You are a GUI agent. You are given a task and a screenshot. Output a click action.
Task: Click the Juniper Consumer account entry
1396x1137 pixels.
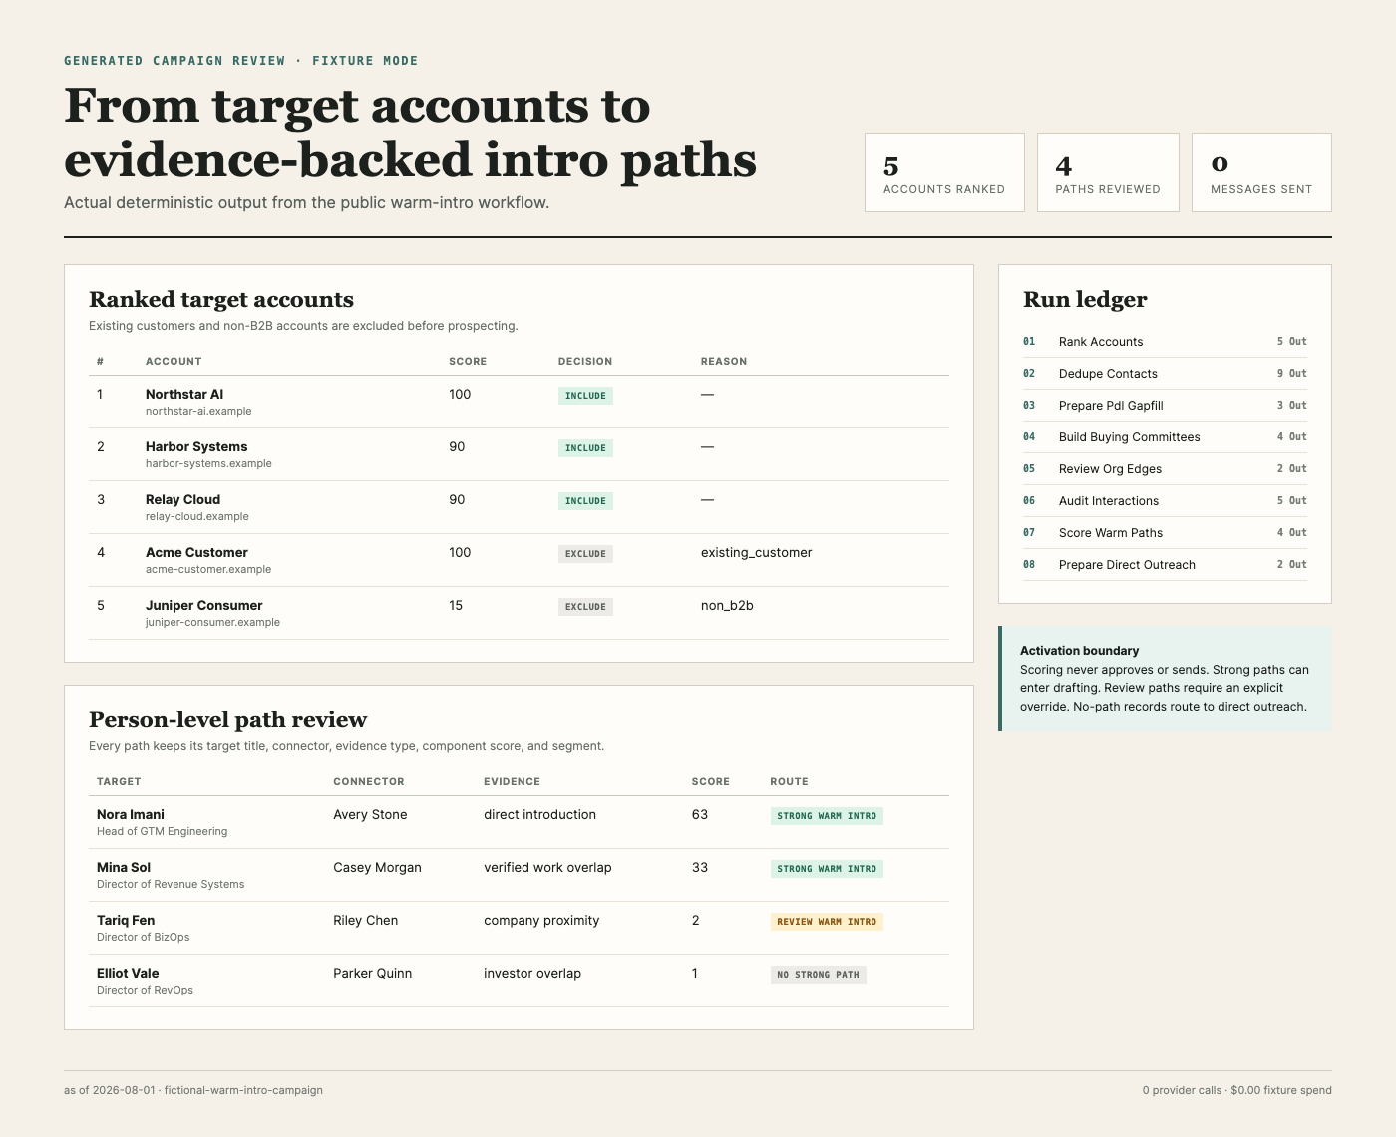pyautogui.click(x=519, y=613)
